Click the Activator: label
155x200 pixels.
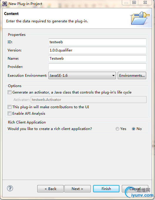[x=21, y=100]
